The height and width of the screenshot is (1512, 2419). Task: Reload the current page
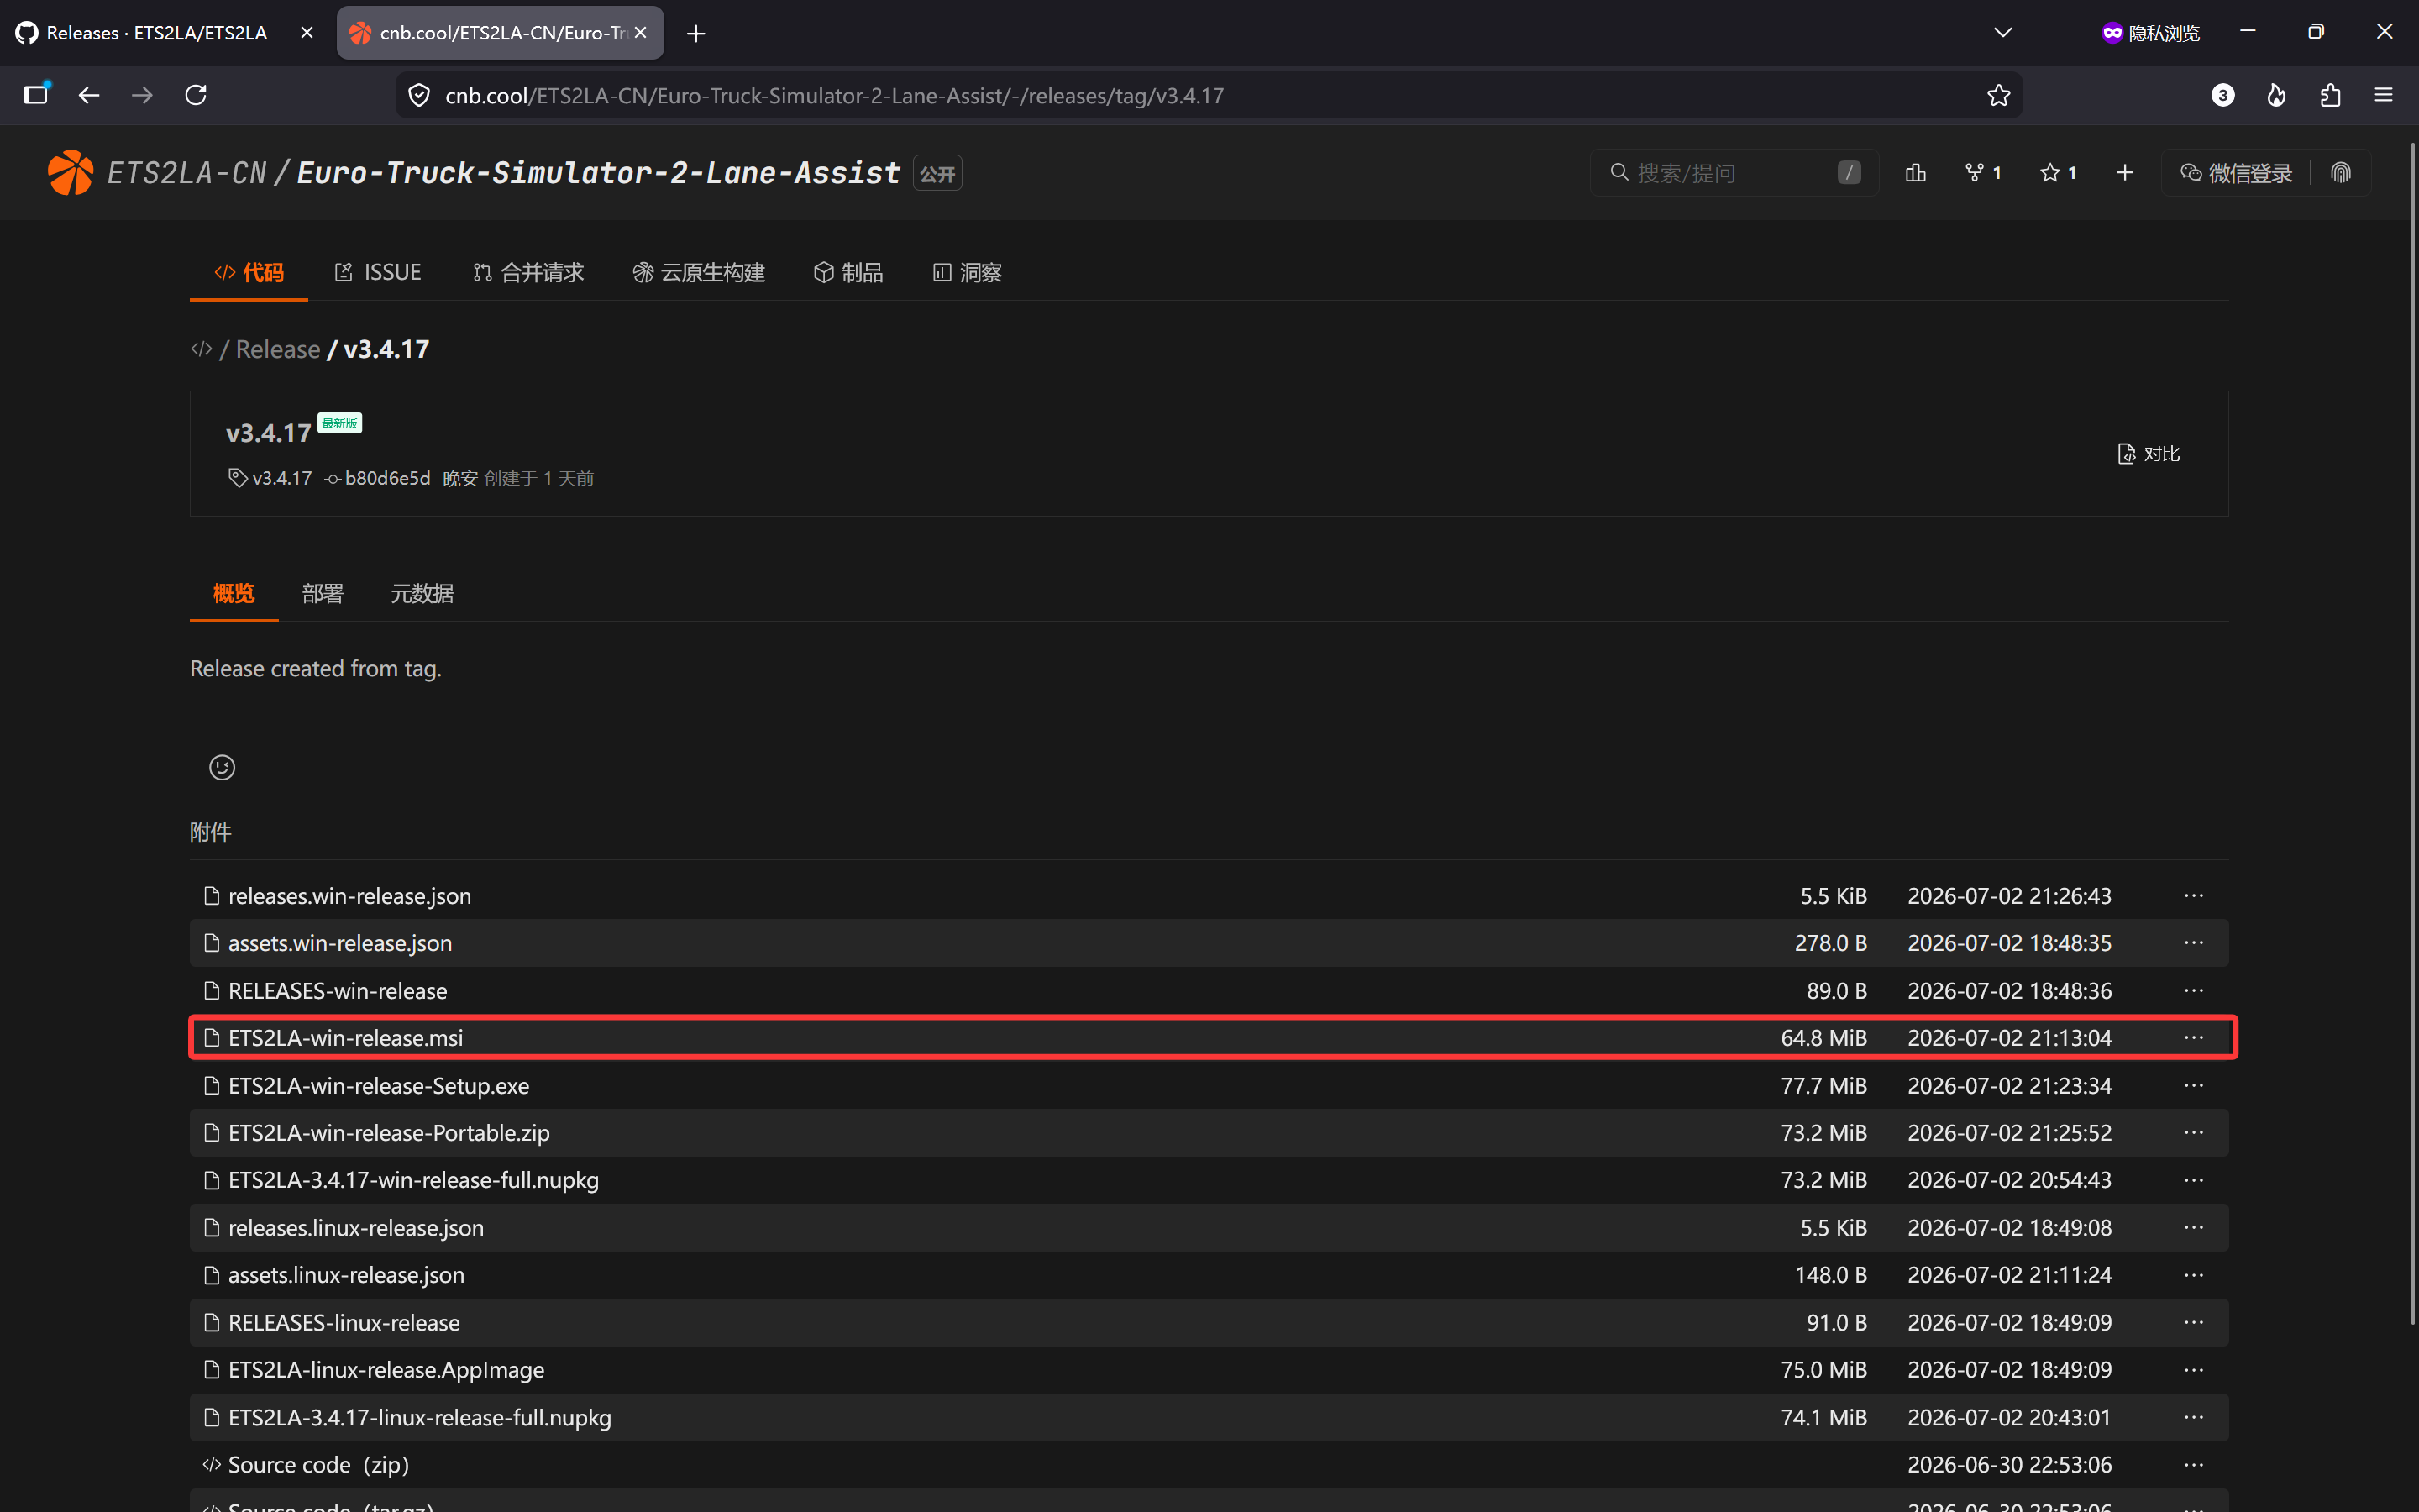click(x=196, y=95)
